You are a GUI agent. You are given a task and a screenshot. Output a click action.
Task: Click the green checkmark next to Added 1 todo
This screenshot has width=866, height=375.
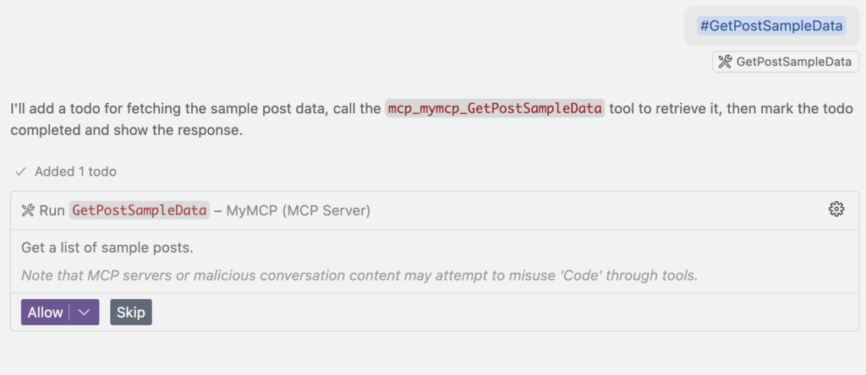coord(21,171)
